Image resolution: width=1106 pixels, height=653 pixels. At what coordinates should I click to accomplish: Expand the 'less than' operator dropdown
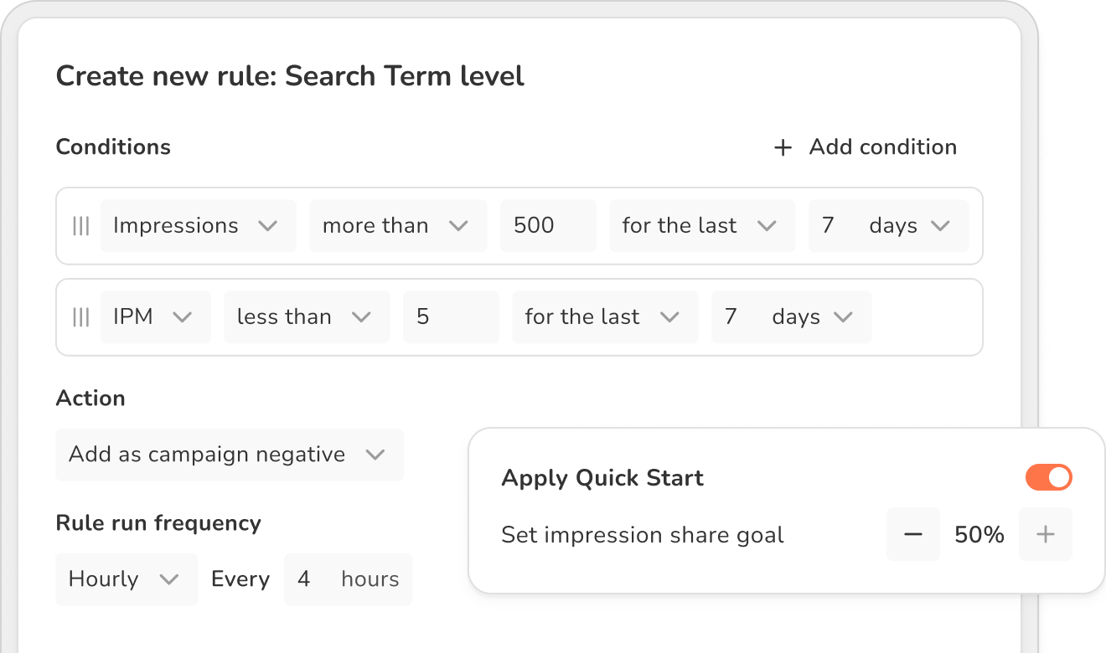[x=306, y=317]
